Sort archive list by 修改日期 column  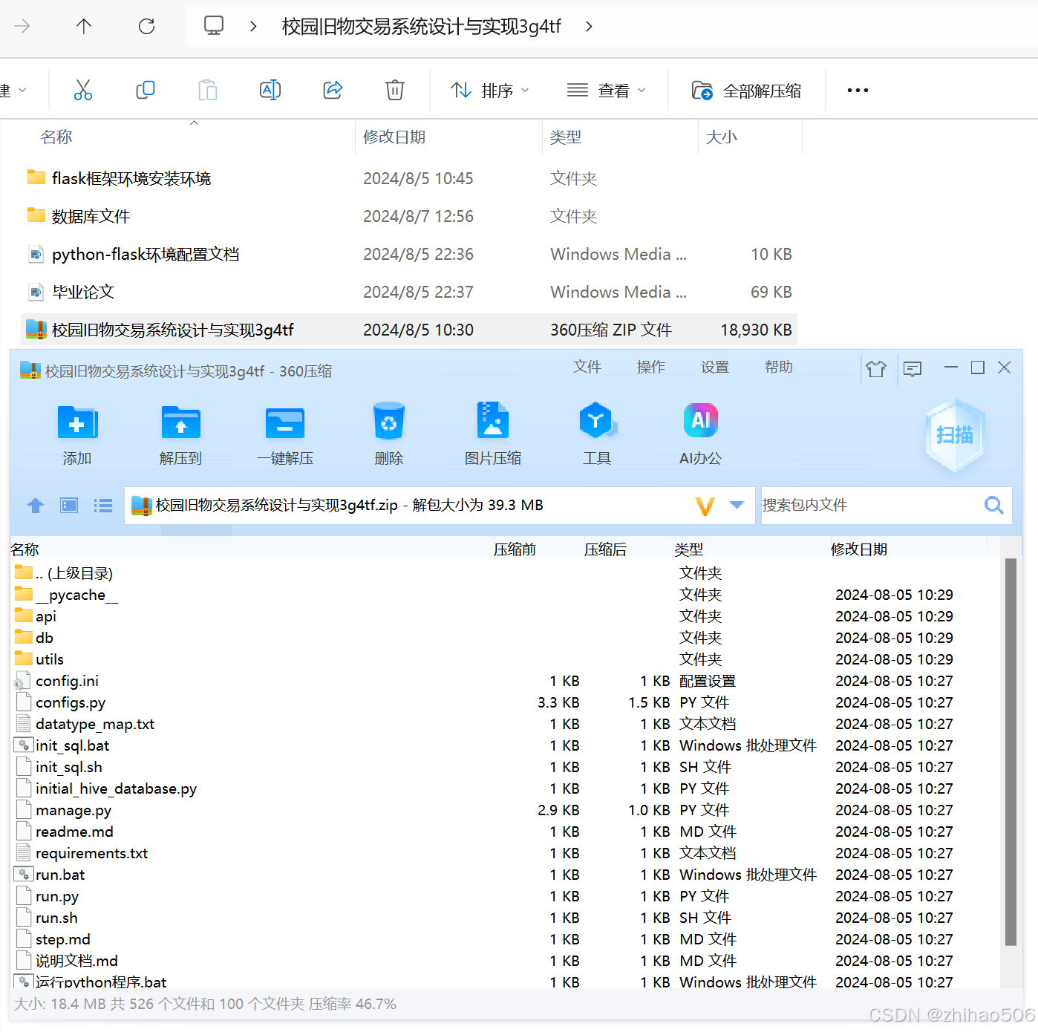click(859, 549)
